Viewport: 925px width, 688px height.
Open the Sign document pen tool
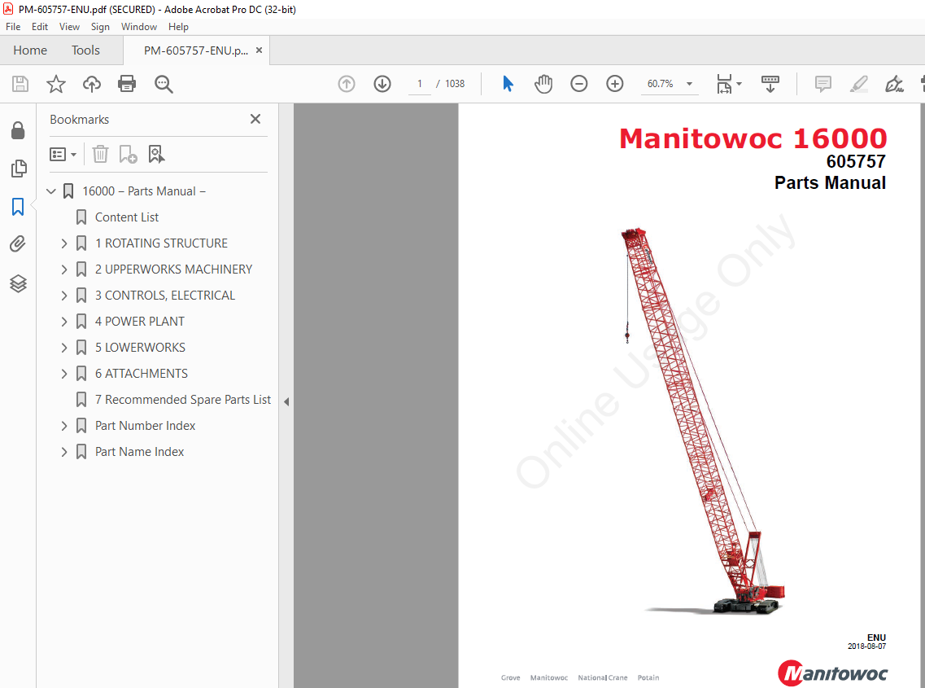pos(894,84)
